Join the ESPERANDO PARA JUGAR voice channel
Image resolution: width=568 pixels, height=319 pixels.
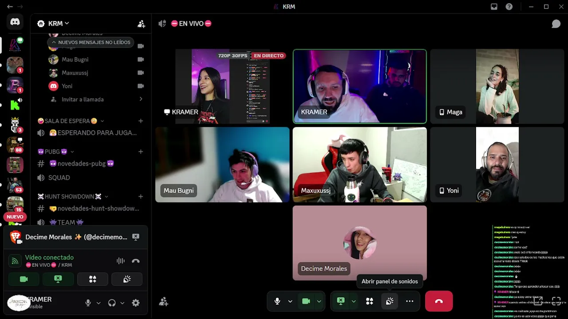[91, 133]
